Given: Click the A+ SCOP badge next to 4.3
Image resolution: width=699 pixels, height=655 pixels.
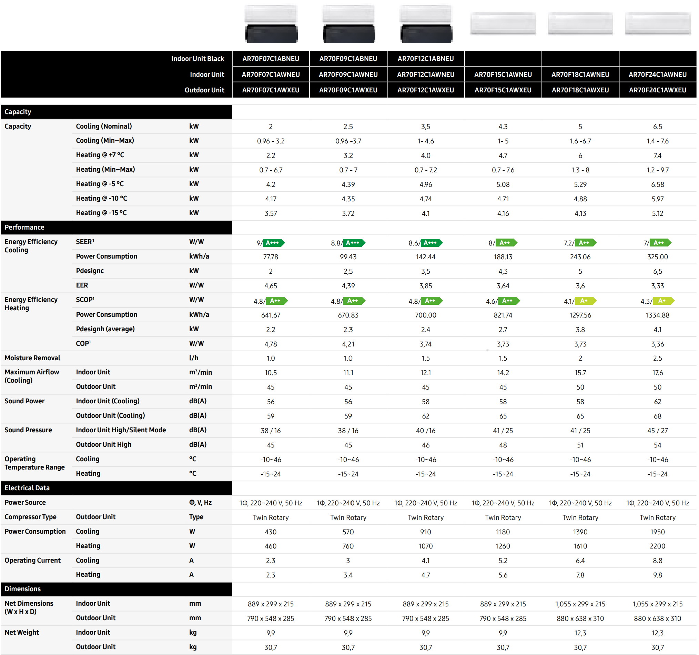Looking at the screenshot, I should coord(664,301).
